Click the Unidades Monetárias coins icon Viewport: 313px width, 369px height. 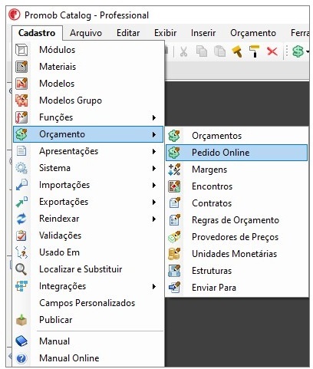[174, 254]
